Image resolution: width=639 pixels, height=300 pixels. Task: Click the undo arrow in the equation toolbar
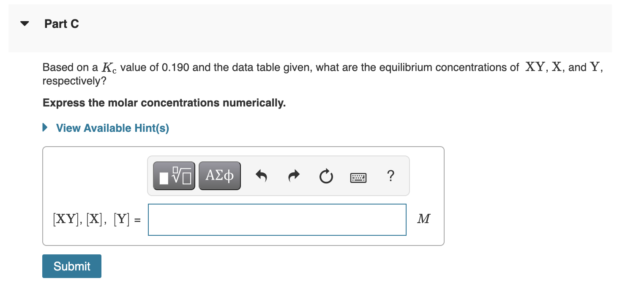click(x=261, y=176)
